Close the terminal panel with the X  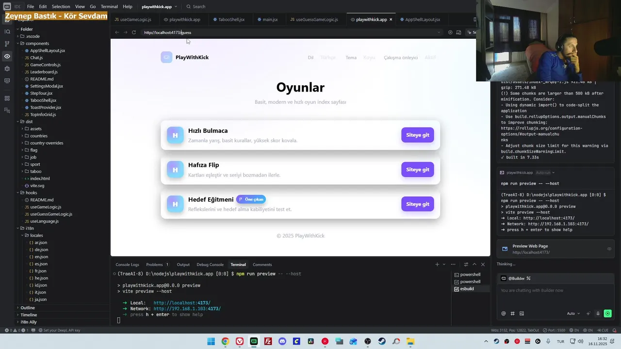pos(483,264)
